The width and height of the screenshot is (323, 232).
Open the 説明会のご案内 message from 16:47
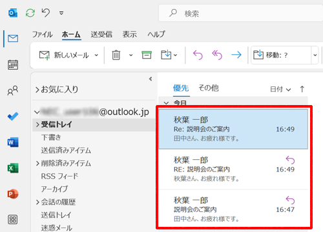[233, 209]
